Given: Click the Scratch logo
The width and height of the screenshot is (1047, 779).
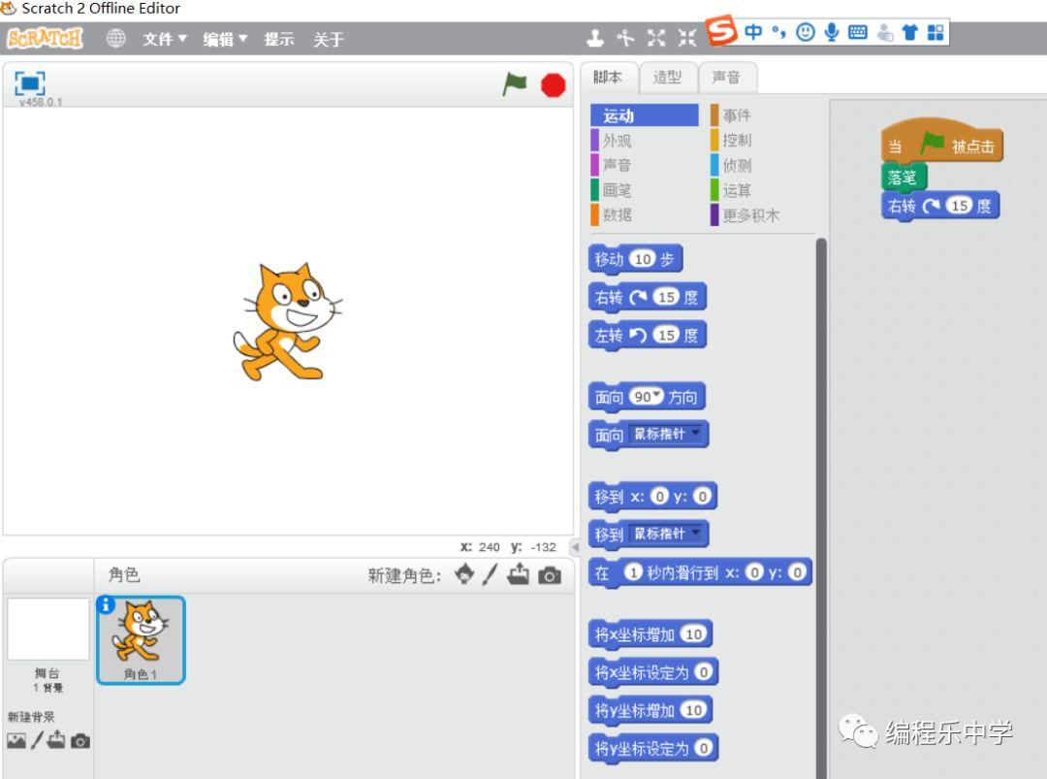Looking at the screenshot, I should click(45, 38).
